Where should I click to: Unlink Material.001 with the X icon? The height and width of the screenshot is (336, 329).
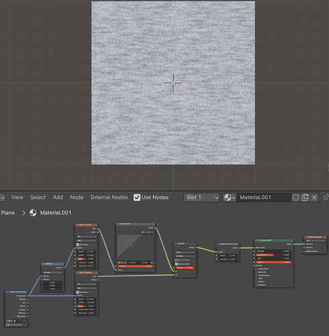pos(314,198)
